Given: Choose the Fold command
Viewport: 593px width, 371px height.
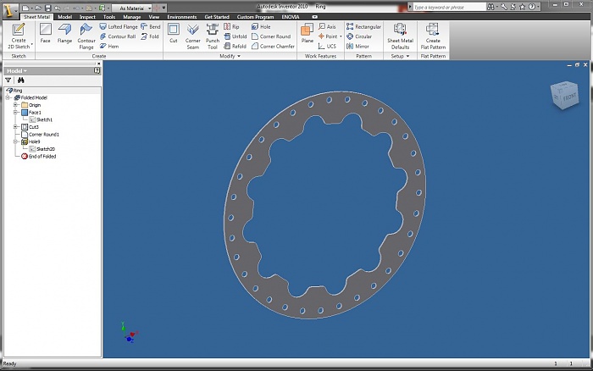Looking at the screenshot, I should 150,36.
